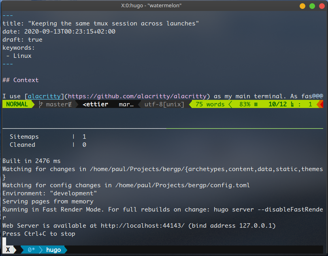Image resolution: width=328 pixels, height=256 pixels.
Task: Click the utf-8[unix] encoding segment
Action: 164,104
